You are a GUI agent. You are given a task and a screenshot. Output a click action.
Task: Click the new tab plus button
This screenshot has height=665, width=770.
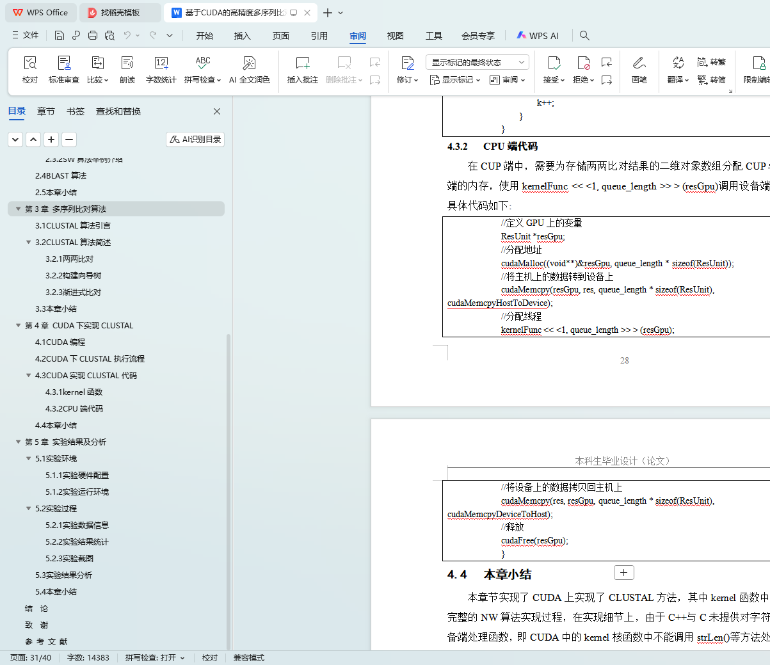pyautogui.click(x=328, y=13)
